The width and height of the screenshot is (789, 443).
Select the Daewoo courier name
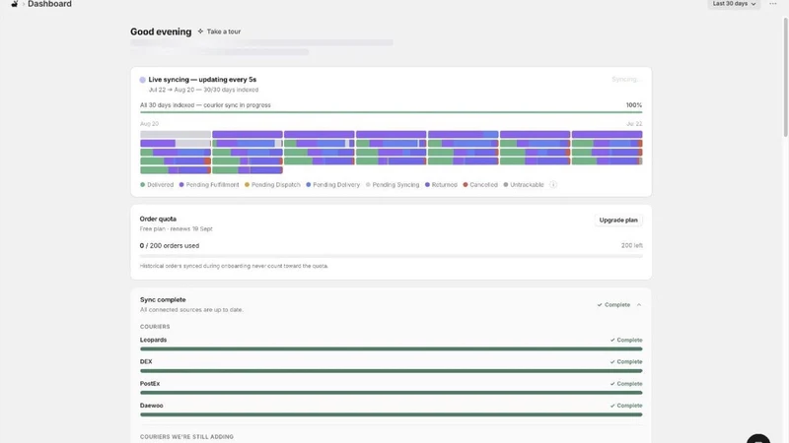click(152, 406)
